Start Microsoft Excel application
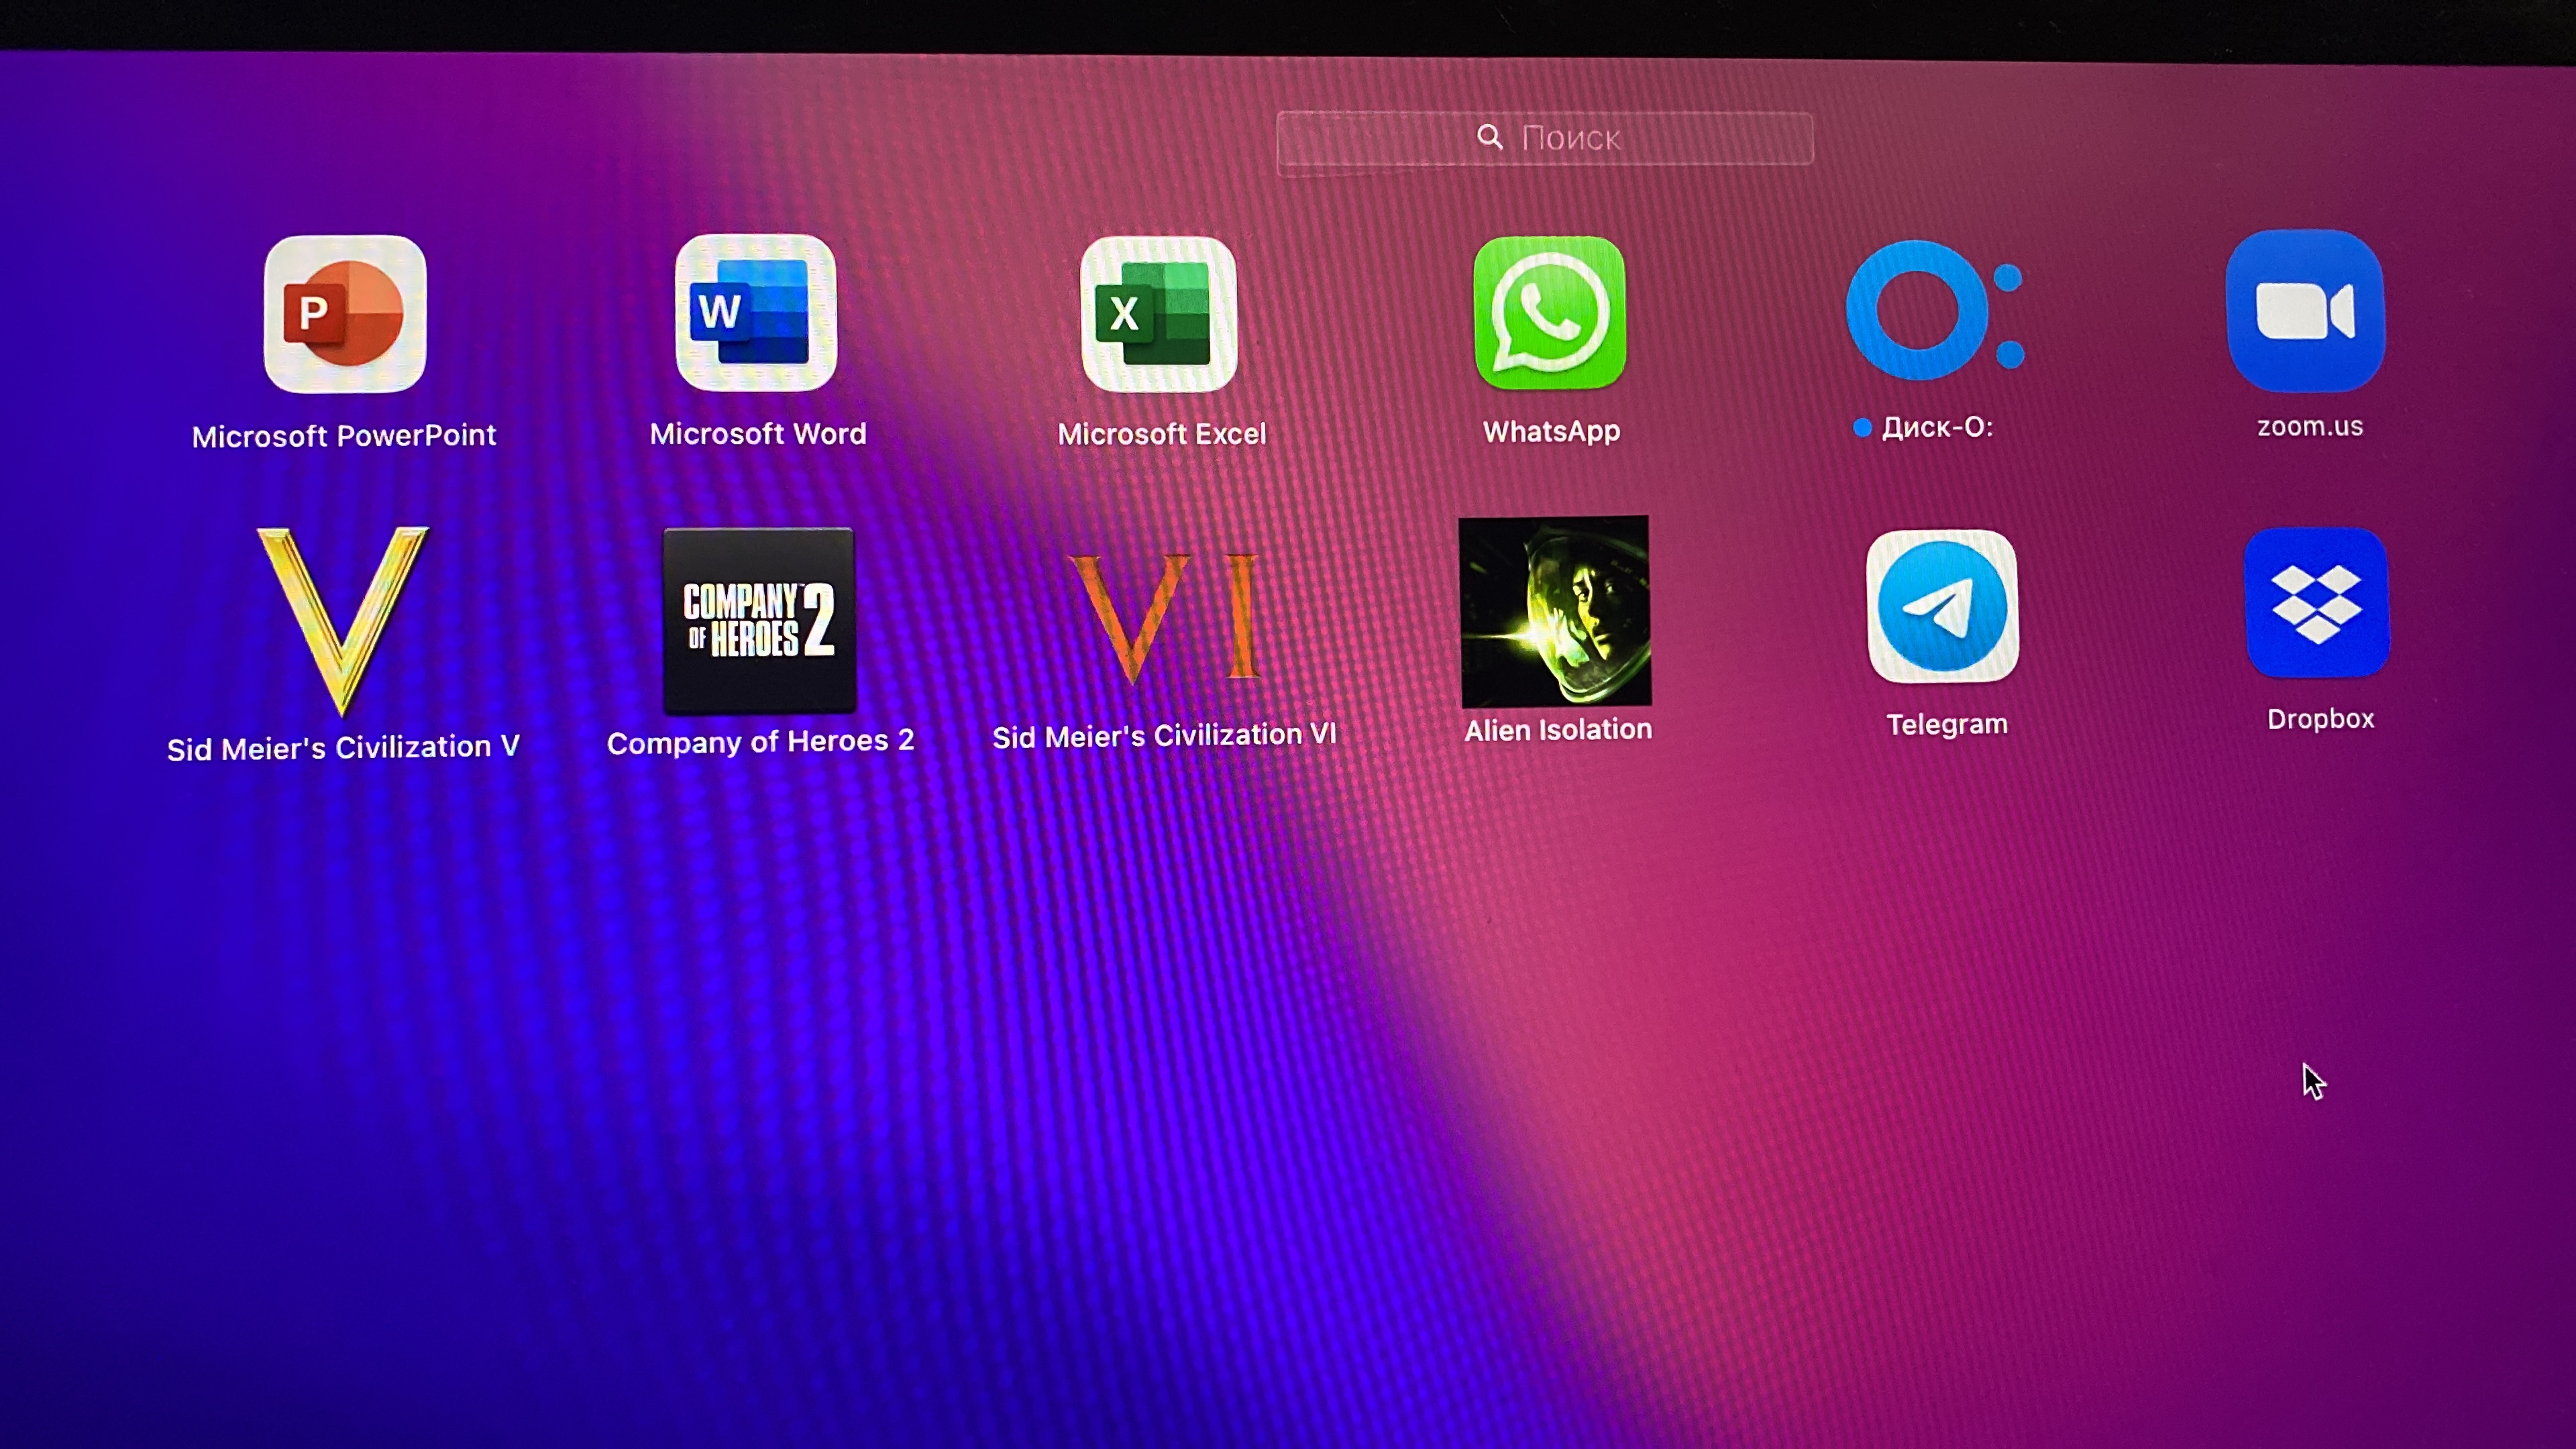The height and width of the screenshot is (1449, 2576). [x=1159, y=314]
